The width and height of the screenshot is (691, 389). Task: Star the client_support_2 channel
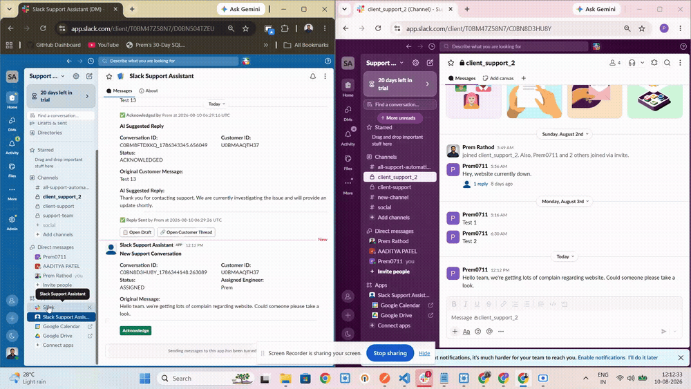point(451,63)
